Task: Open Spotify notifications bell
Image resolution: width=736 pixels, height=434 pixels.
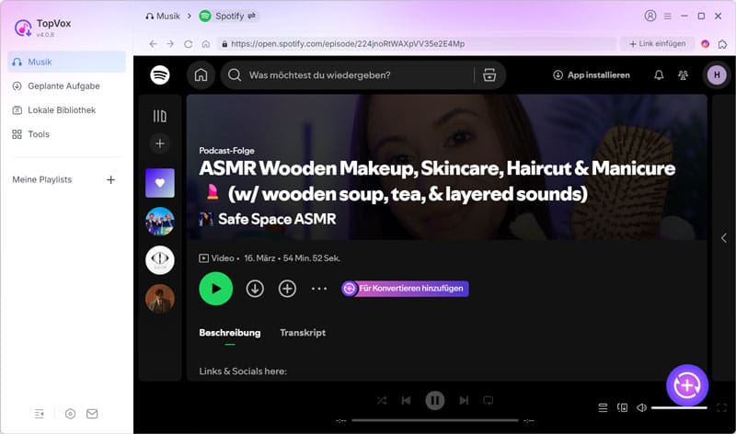Action: [x=659, y=75]
